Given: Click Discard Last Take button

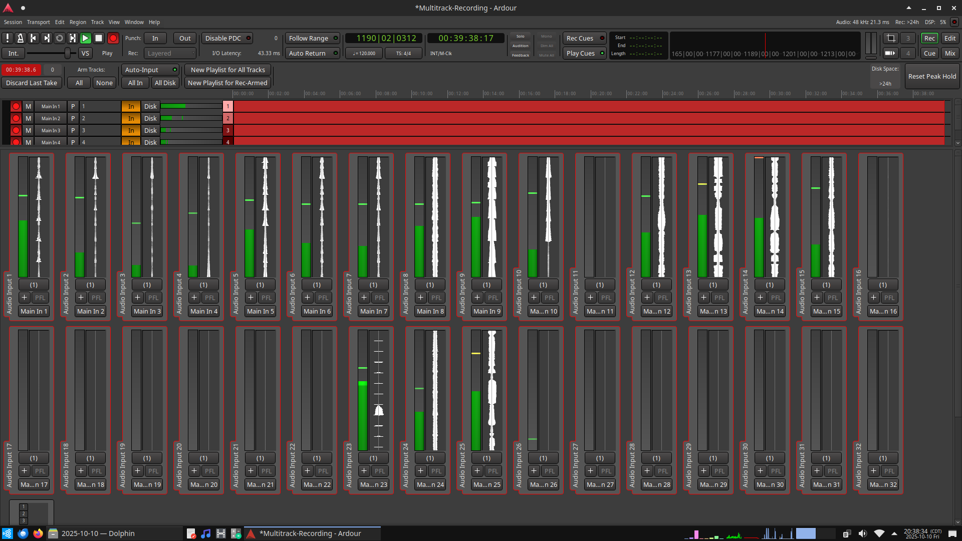Looking at the screenshot, I should coord(32,83).
